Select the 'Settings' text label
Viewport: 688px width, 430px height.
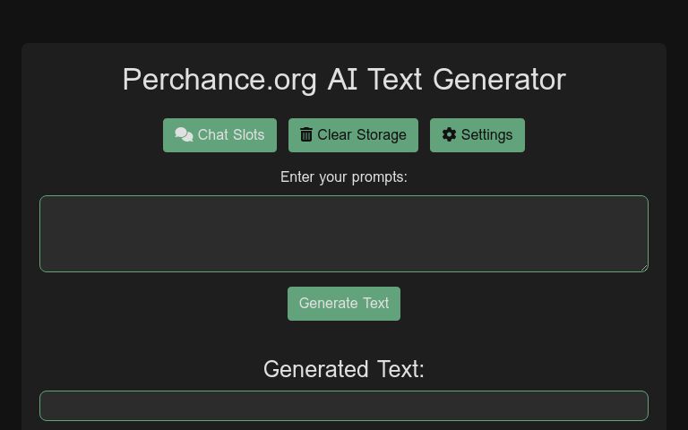click(487, 135)
